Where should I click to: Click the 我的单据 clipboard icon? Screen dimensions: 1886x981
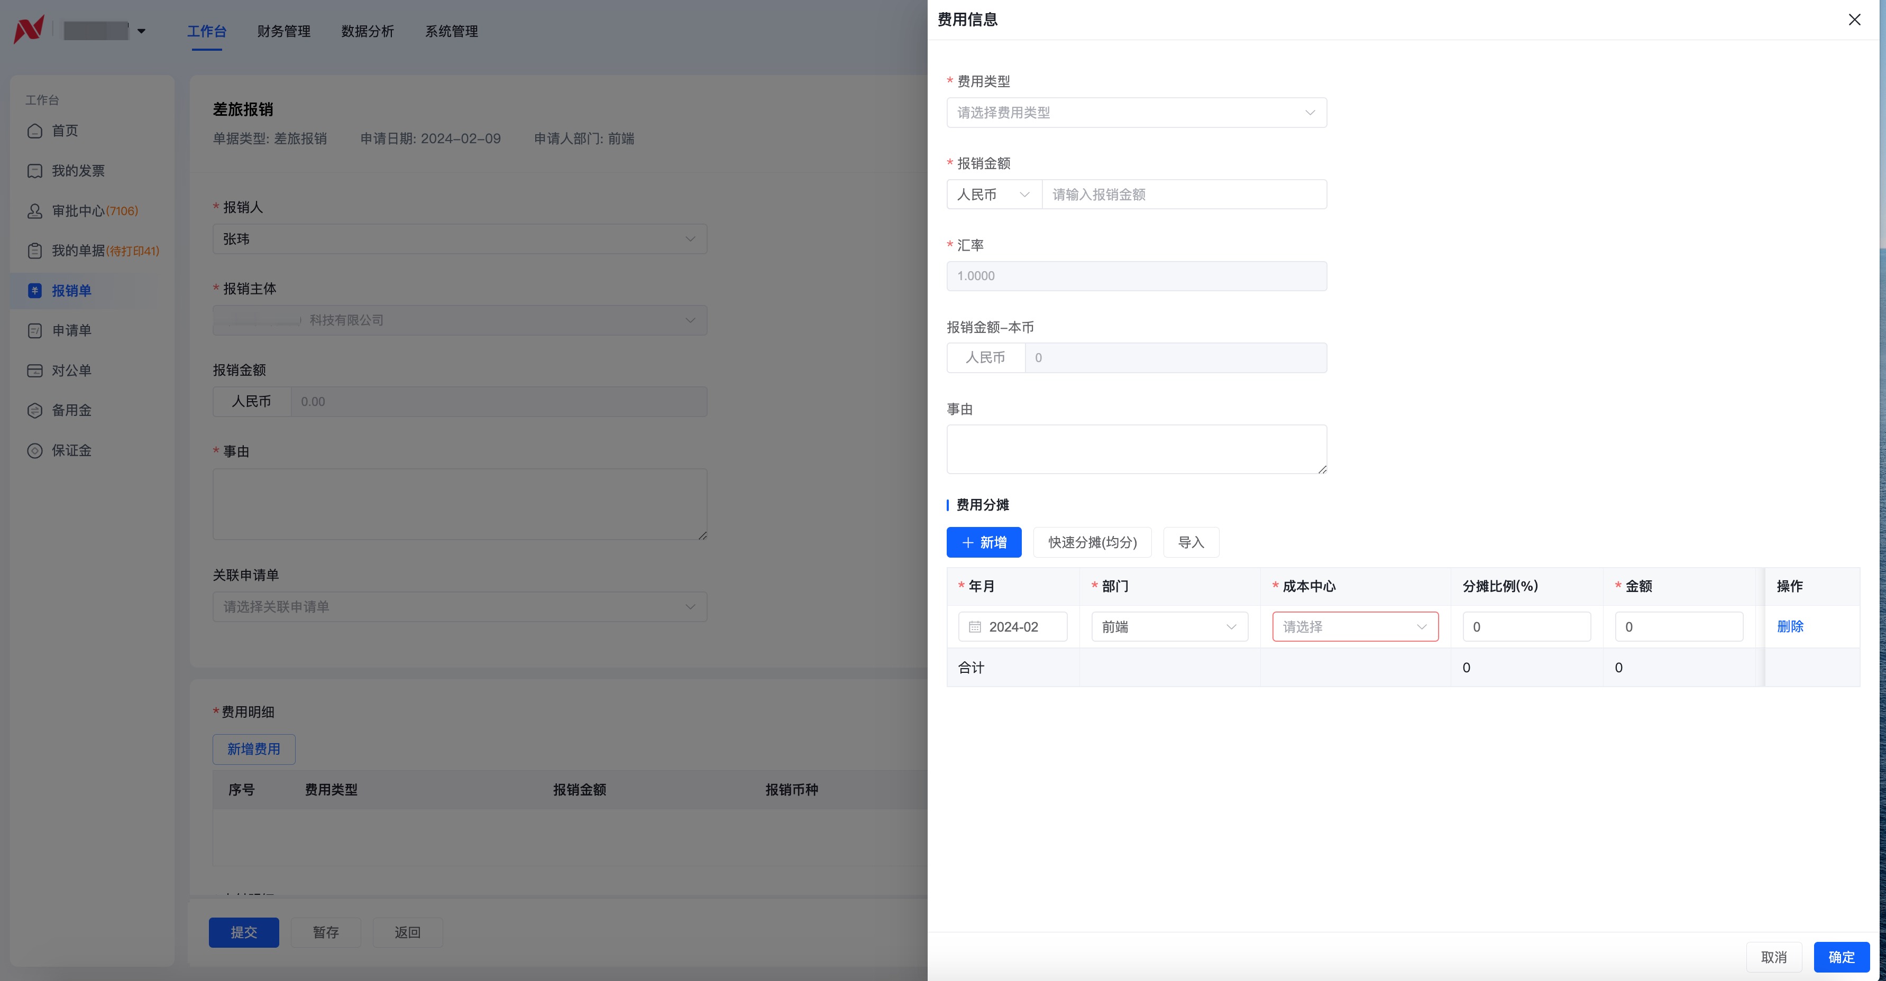[34, 251]
